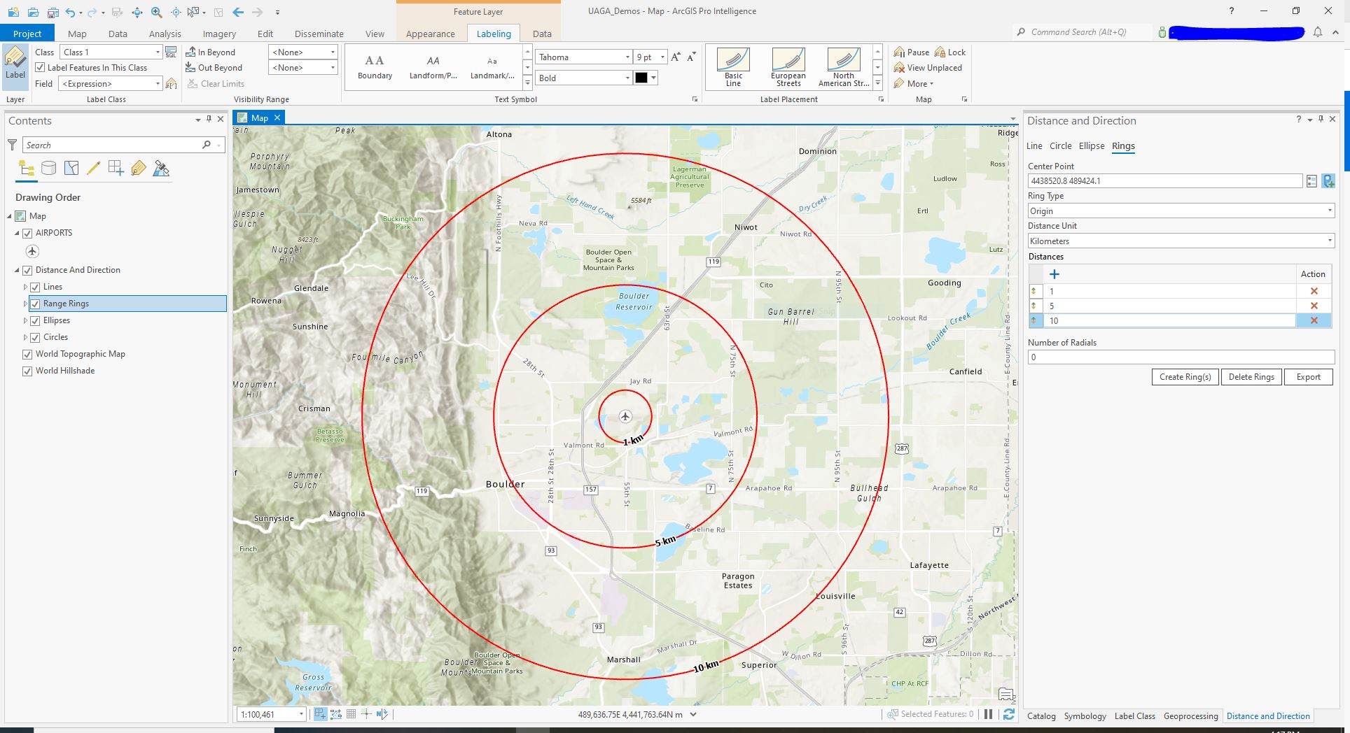Select the North American Streets label placement style
Viewport: 1350px width, 733px height.
842,66
